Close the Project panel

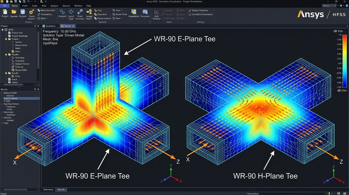tap(38, 26)
